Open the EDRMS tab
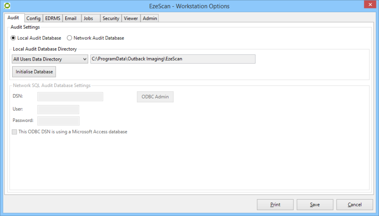Viewport: 379px width, 216px height. (x=53, y=18)
